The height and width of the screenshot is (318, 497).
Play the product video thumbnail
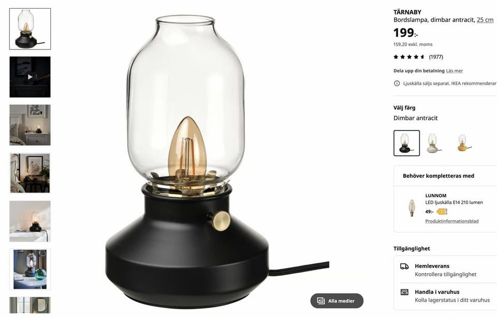[x=30, y=77]
